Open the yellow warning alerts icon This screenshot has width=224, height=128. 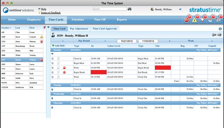pyautogui.click(x=195, y=20)
